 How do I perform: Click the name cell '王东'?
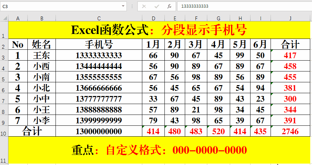coord(42,55)
